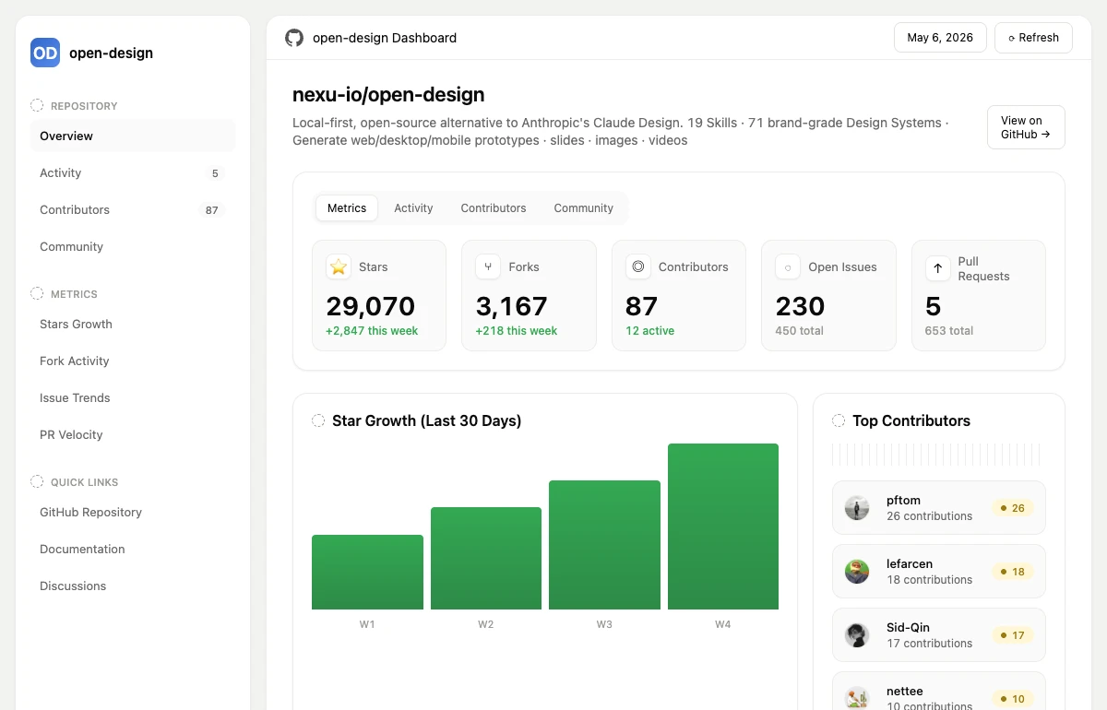1107x710 pixels.
Task: Click the Stars card star icon
Action: pyautogui.click(x=339, y=266)
